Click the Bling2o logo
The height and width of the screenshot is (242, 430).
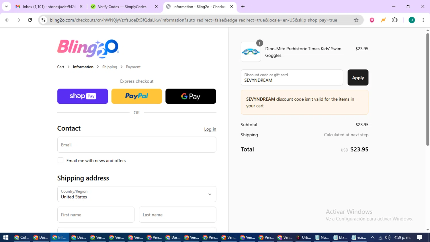pyautogui.click(x=88, y=49)
